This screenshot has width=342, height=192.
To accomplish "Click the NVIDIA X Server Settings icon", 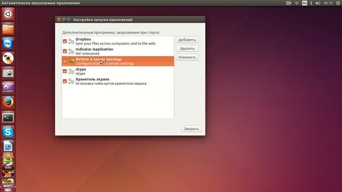I will [x=71, y=61].
